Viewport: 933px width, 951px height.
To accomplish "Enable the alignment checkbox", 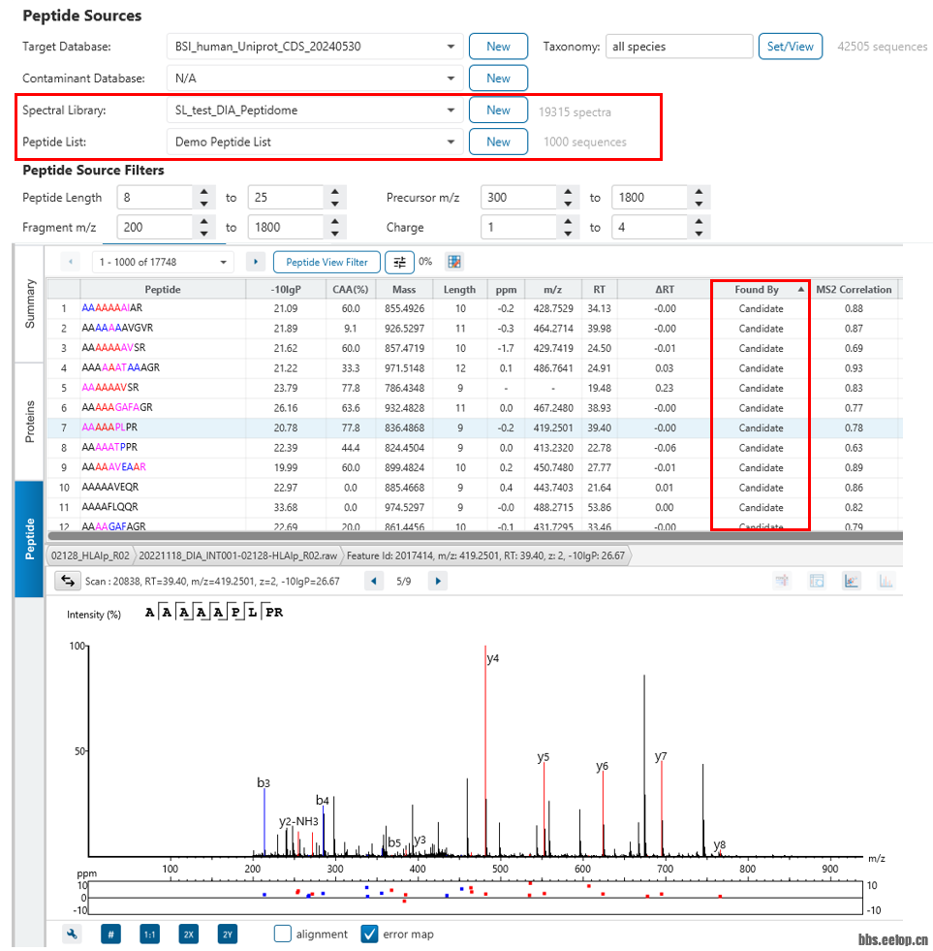I will (283, 934).
